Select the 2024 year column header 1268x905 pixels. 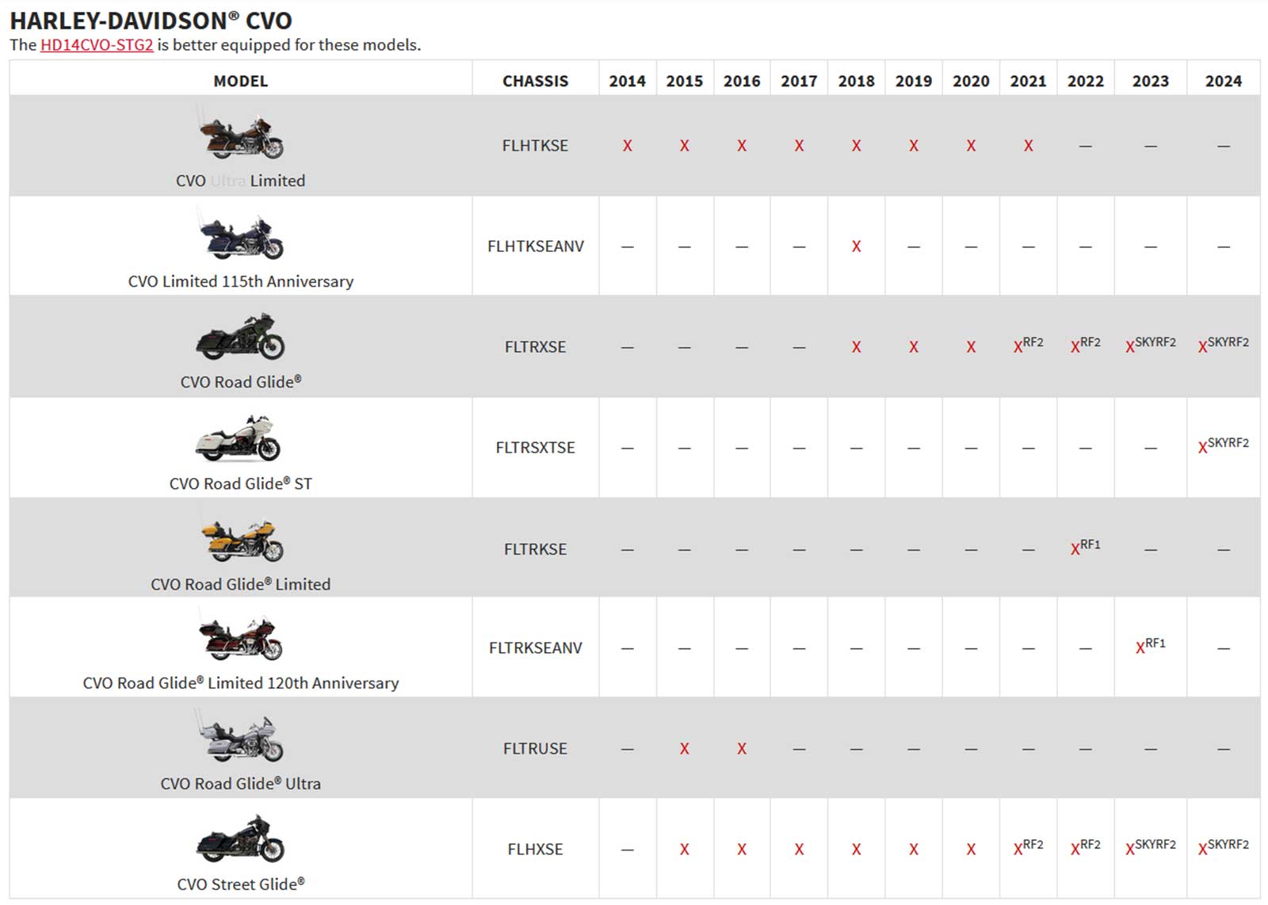click(1223, 81)
